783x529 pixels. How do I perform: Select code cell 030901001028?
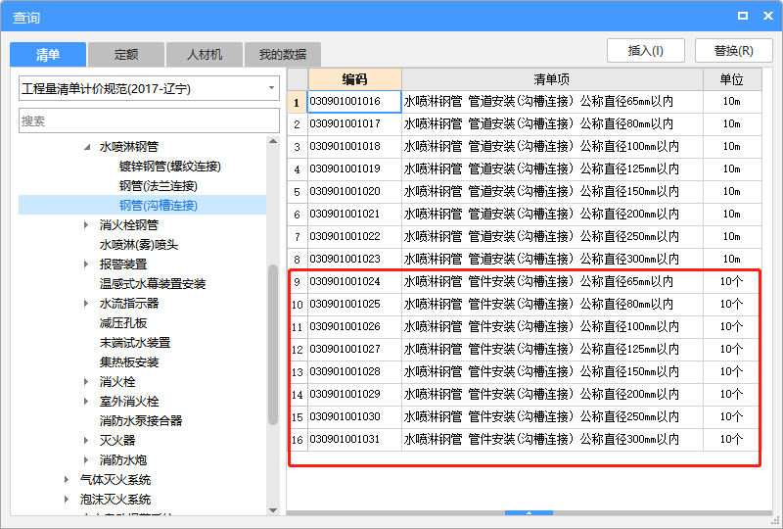(x=354, y=371)
